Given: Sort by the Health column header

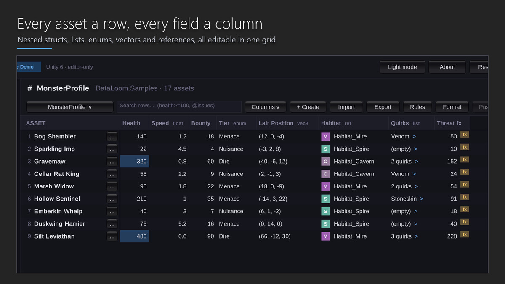Looking at the screenshot, I should point(131,123).
